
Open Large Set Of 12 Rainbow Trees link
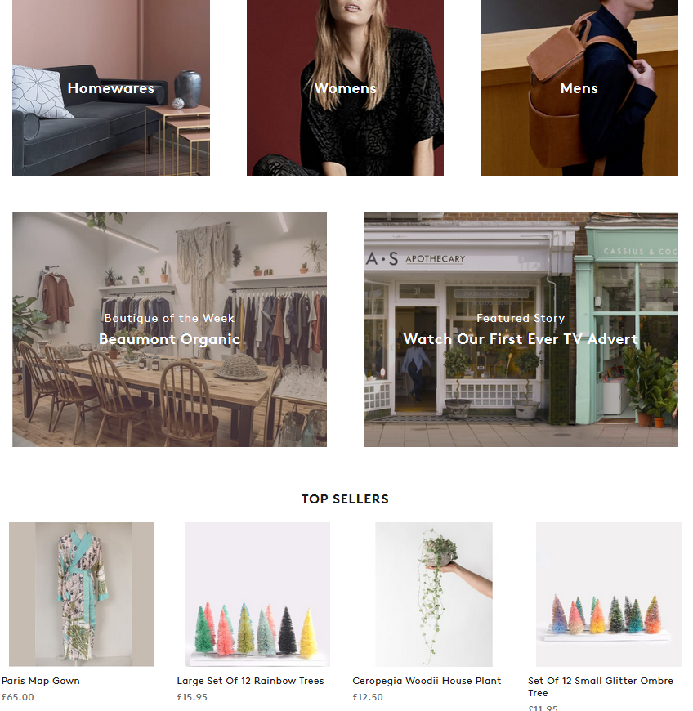(250, 681)
